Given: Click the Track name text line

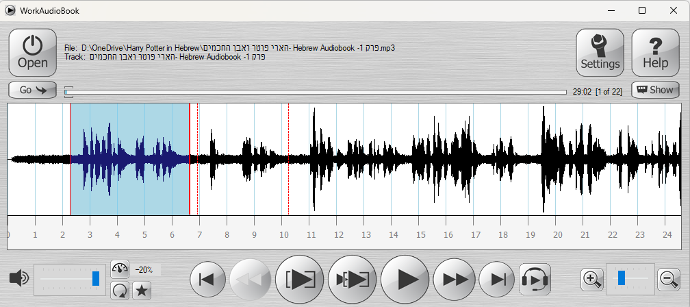Looking at the screenshot, I should tap(164, 57).
